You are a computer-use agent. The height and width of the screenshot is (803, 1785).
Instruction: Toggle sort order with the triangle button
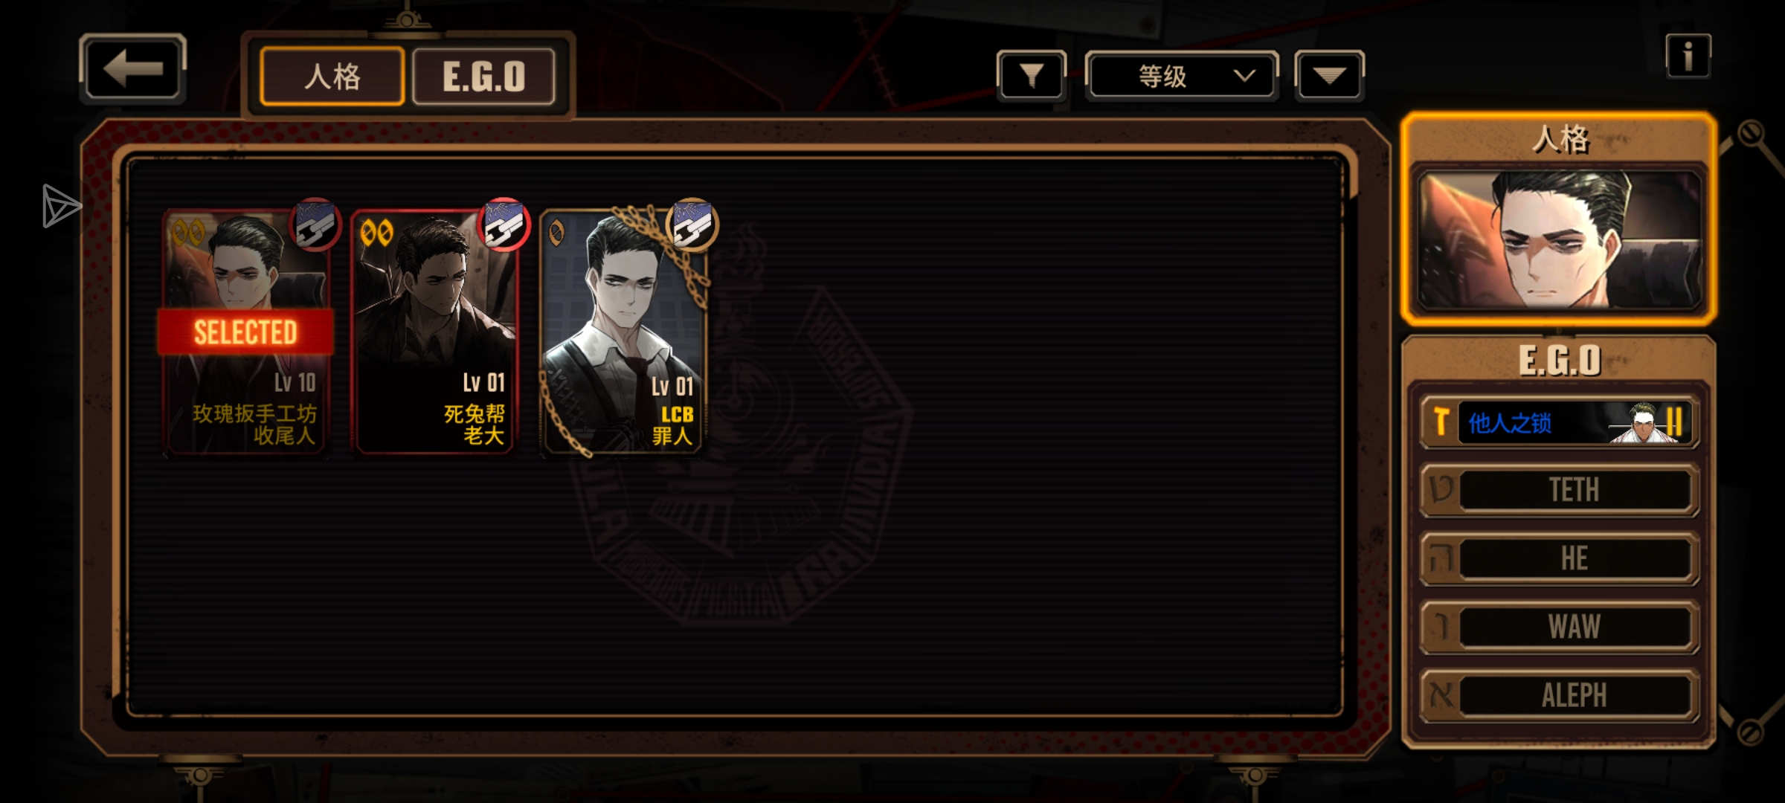point(1329,75)
